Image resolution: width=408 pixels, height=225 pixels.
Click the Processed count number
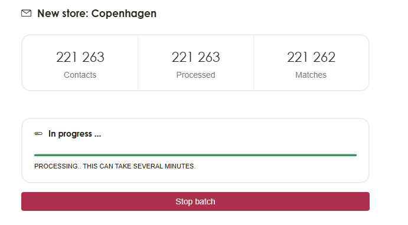pyautogui.click(x=195, y=57)
